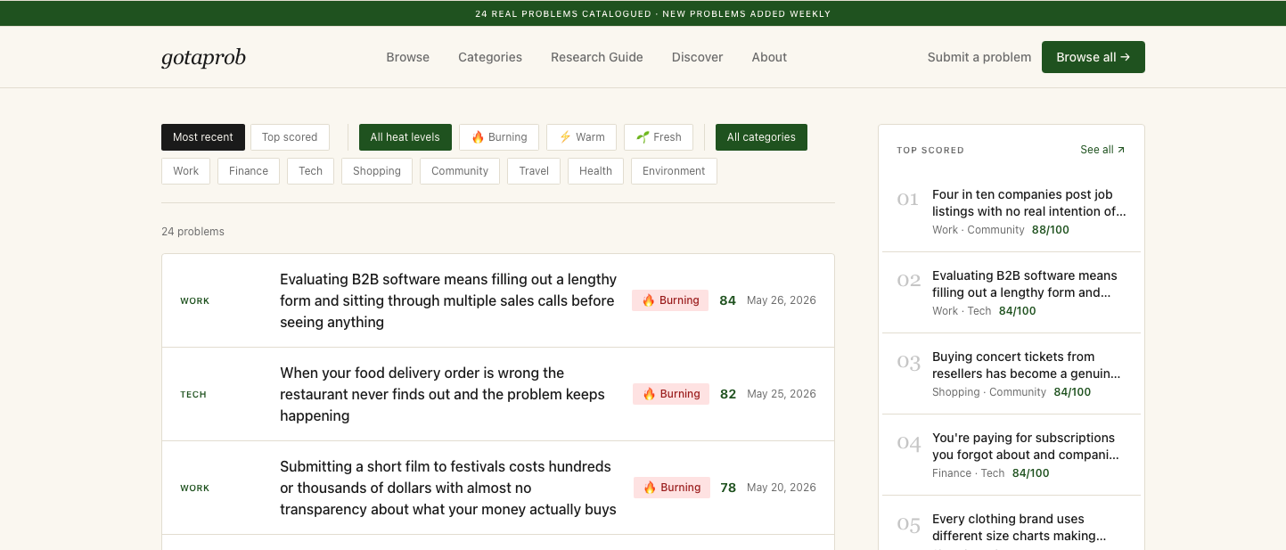The image size is (1286, 550).
Task: Filter problems by Work category
Action: (186, 171)
